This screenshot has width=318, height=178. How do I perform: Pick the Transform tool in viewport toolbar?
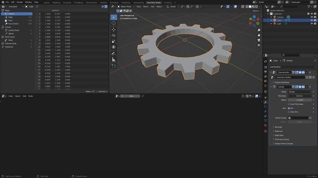(x=114, y=47)
